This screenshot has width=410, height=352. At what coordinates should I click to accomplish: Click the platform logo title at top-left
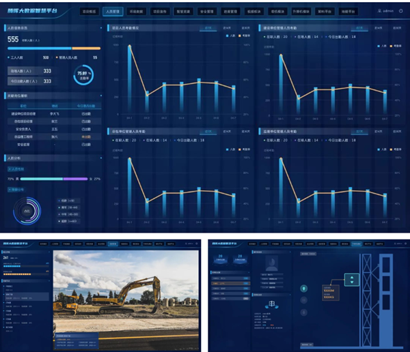tap(32, 12)
